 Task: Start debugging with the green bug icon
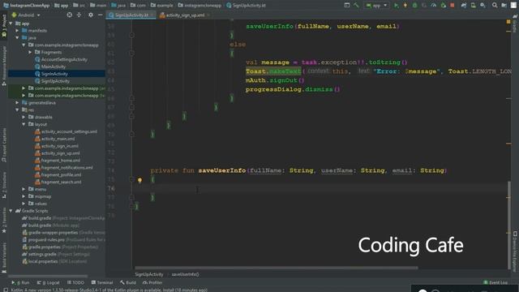[414, 6]
